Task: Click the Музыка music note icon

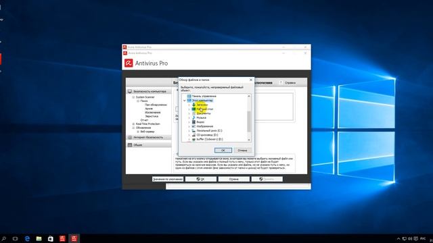Action: pos(193,117)
